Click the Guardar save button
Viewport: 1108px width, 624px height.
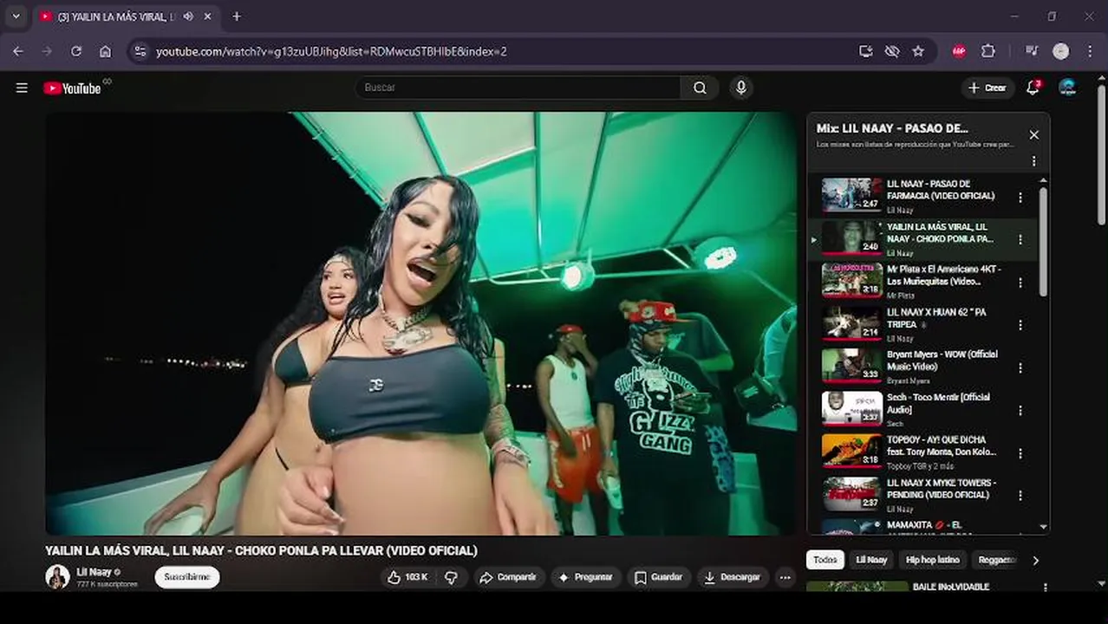(658, 577)
